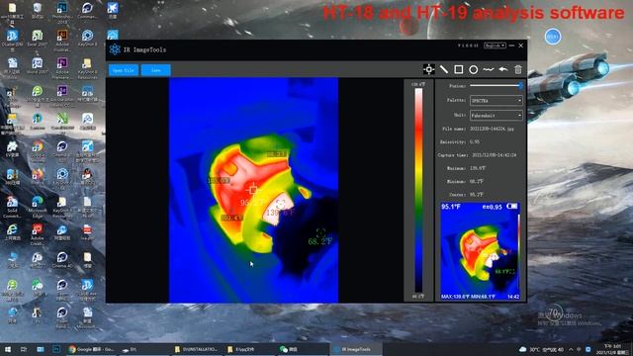
Task: Click the Save button
Action: (x=156, y=70)
